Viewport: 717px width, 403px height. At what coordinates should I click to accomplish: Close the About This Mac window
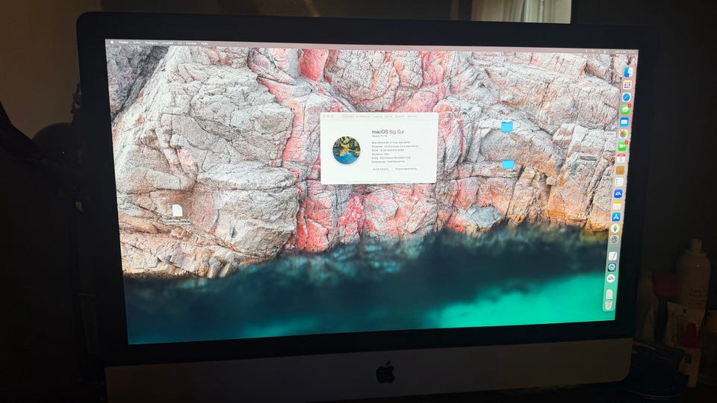324,116
